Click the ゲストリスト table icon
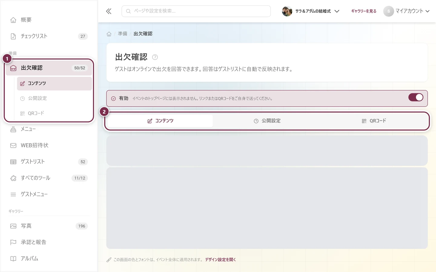Viewport: 436px width, 272px height. [13, 162]
